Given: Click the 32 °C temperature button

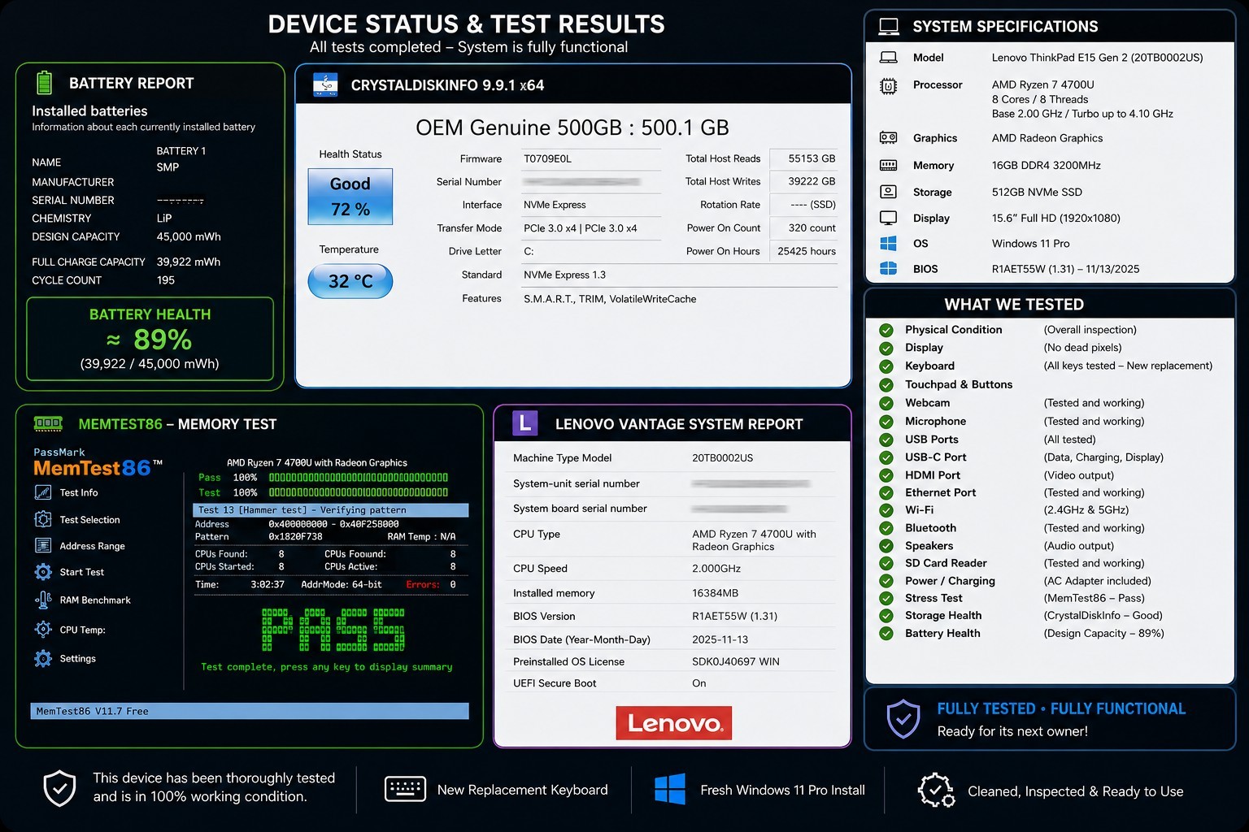Looking at the screenshot, I should click(350, 281).
